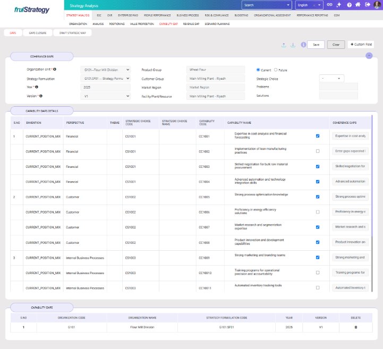Viewport: 383px width, 349px height.
Task: Click the Custom Field button
Action: 361,45
